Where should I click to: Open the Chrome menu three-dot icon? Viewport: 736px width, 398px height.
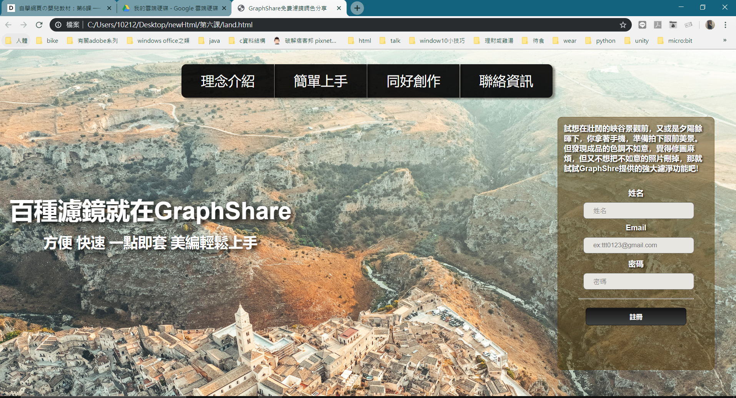pyautogui.click(x=725, y=25)
